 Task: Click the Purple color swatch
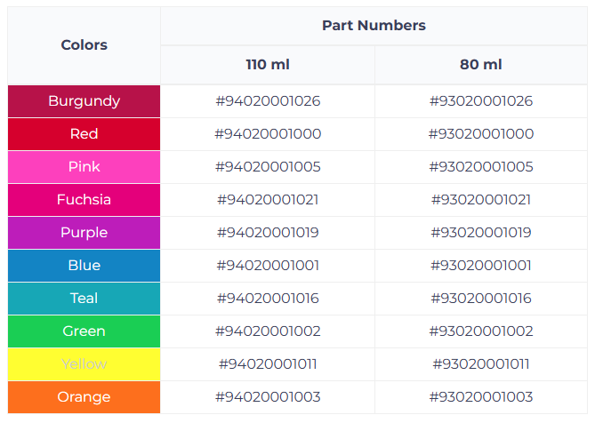[x=84, y=233]
